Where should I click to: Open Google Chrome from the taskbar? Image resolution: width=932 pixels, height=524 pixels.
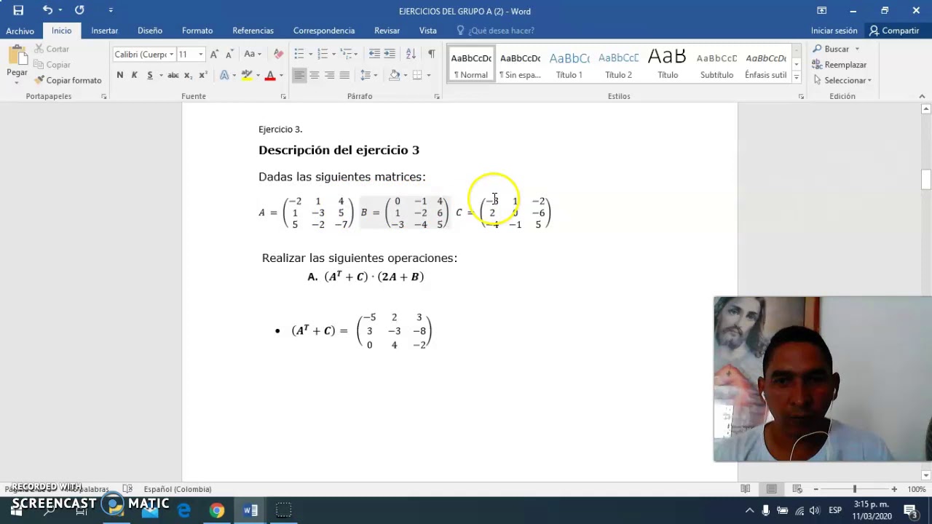point(217,510)
